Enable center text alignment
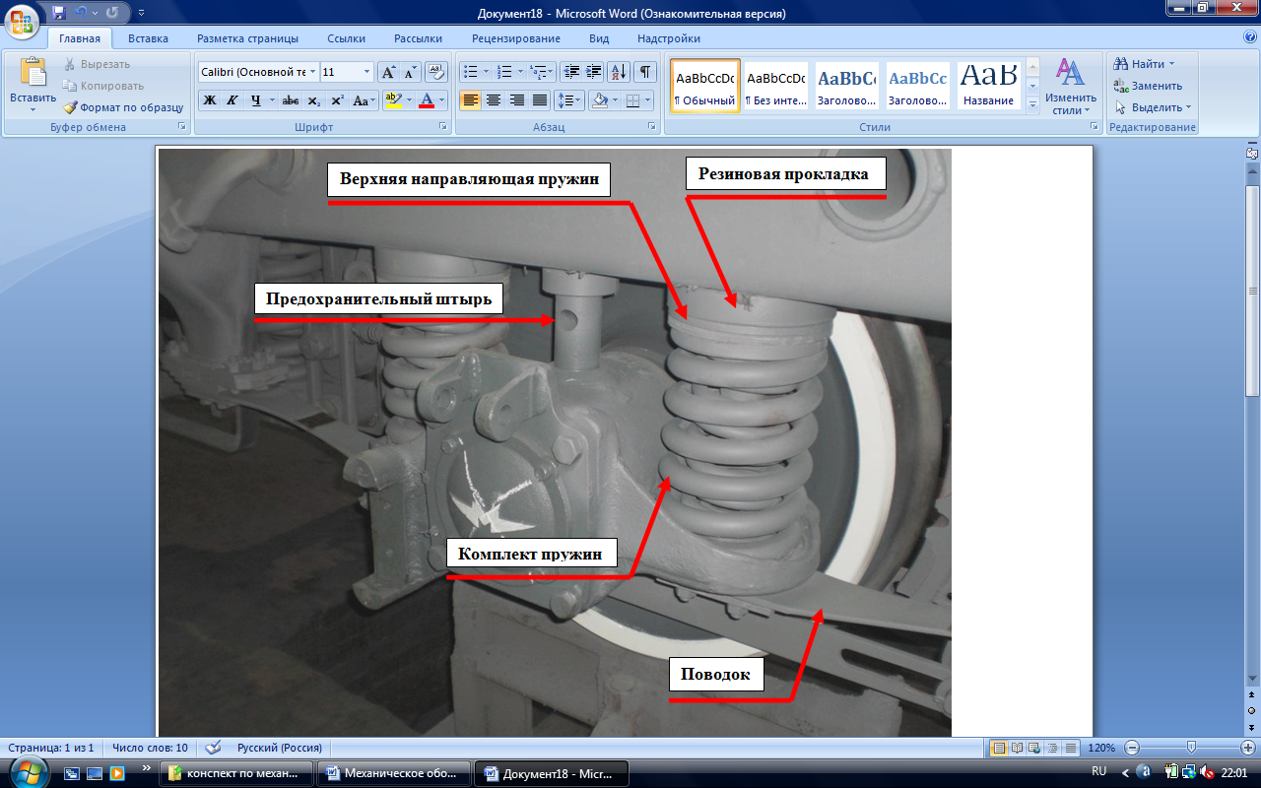 click(x=494, y=100)
